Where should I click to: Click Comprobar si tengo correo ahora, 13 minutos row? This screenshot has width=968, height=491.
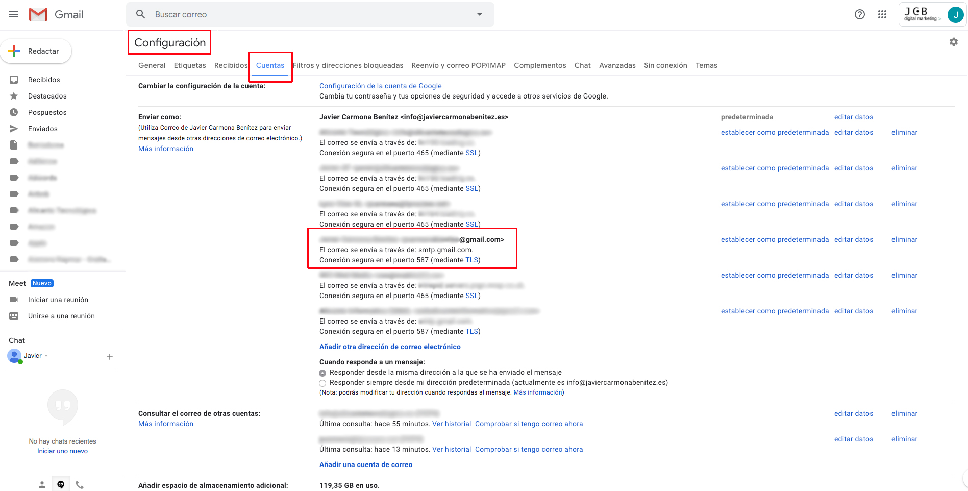[x=529, y=449]
